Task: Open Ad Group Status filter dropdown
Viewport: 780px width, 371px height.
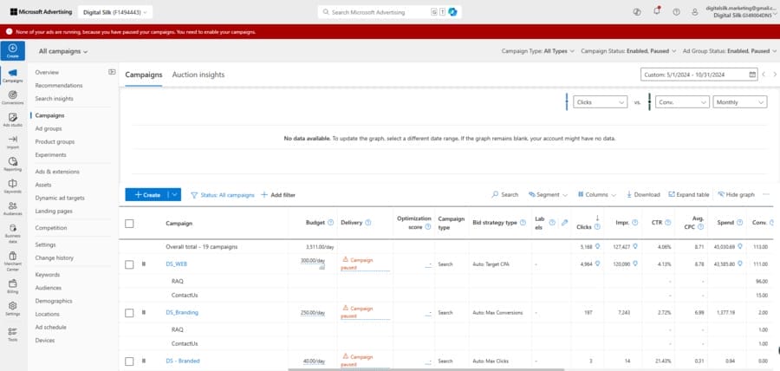Action: coord(730,51)
